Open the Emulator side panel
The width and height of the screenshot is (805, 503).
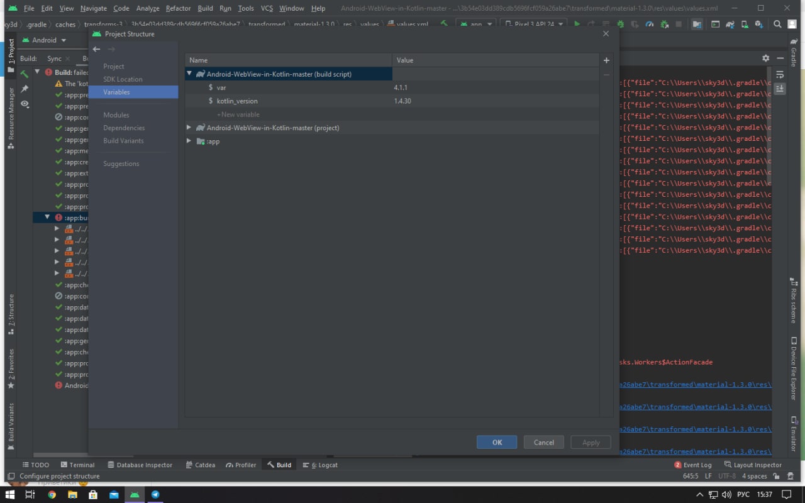[794, 434]
